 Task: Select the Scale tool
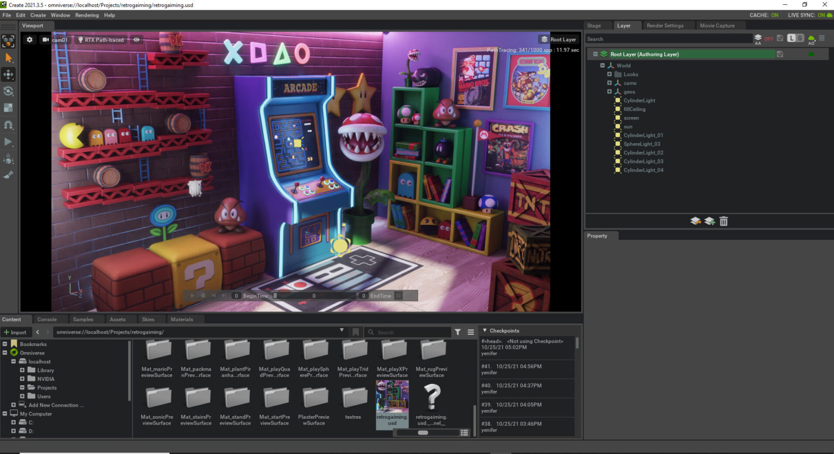tap(8, 107)
